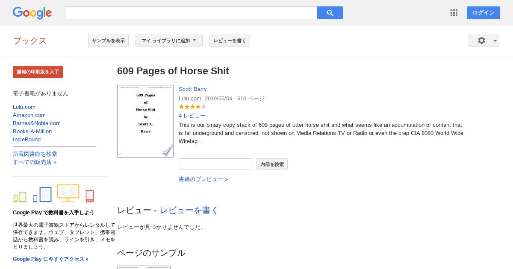Click the ログイン sign-in button
This screenshot has height=269, width=513.
tap(484, 13)
